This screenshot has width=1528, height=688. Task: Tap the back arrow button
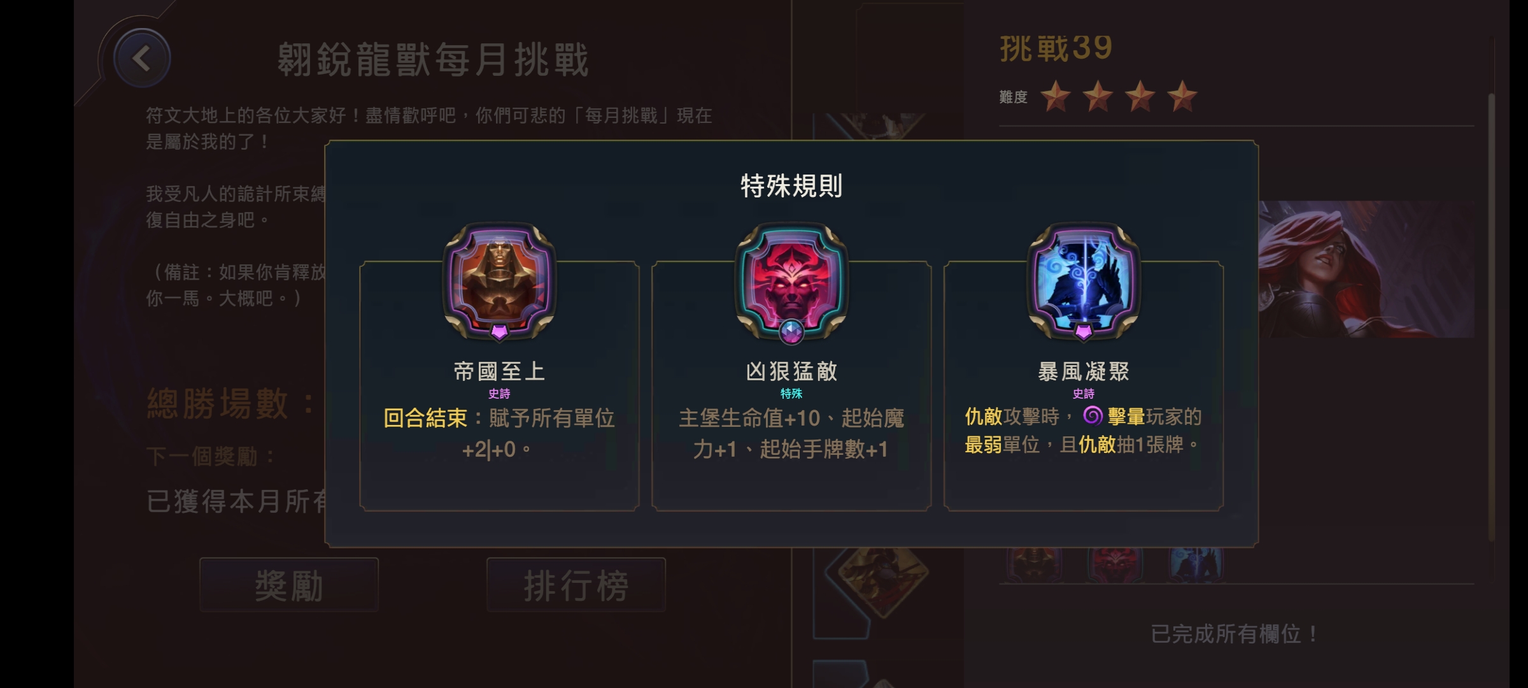[x=142, y=59]
